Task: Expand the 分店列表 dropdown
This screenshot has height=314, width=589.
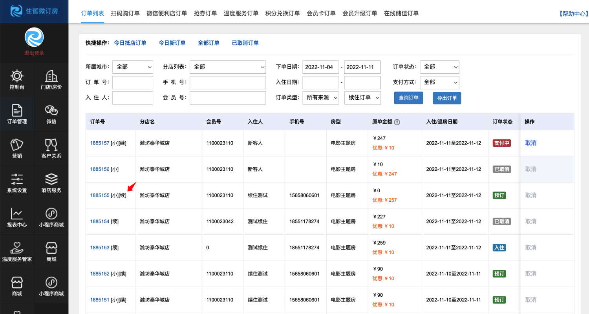Action: (x=228, y=67)
